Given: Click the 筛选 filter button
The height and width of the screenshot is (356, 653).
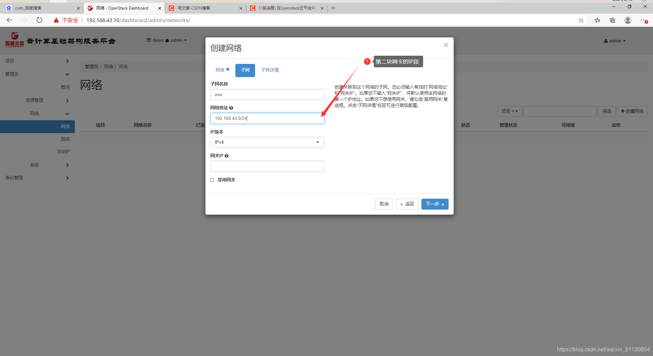Looking at the screenshot, I should [x=606, y=111].
